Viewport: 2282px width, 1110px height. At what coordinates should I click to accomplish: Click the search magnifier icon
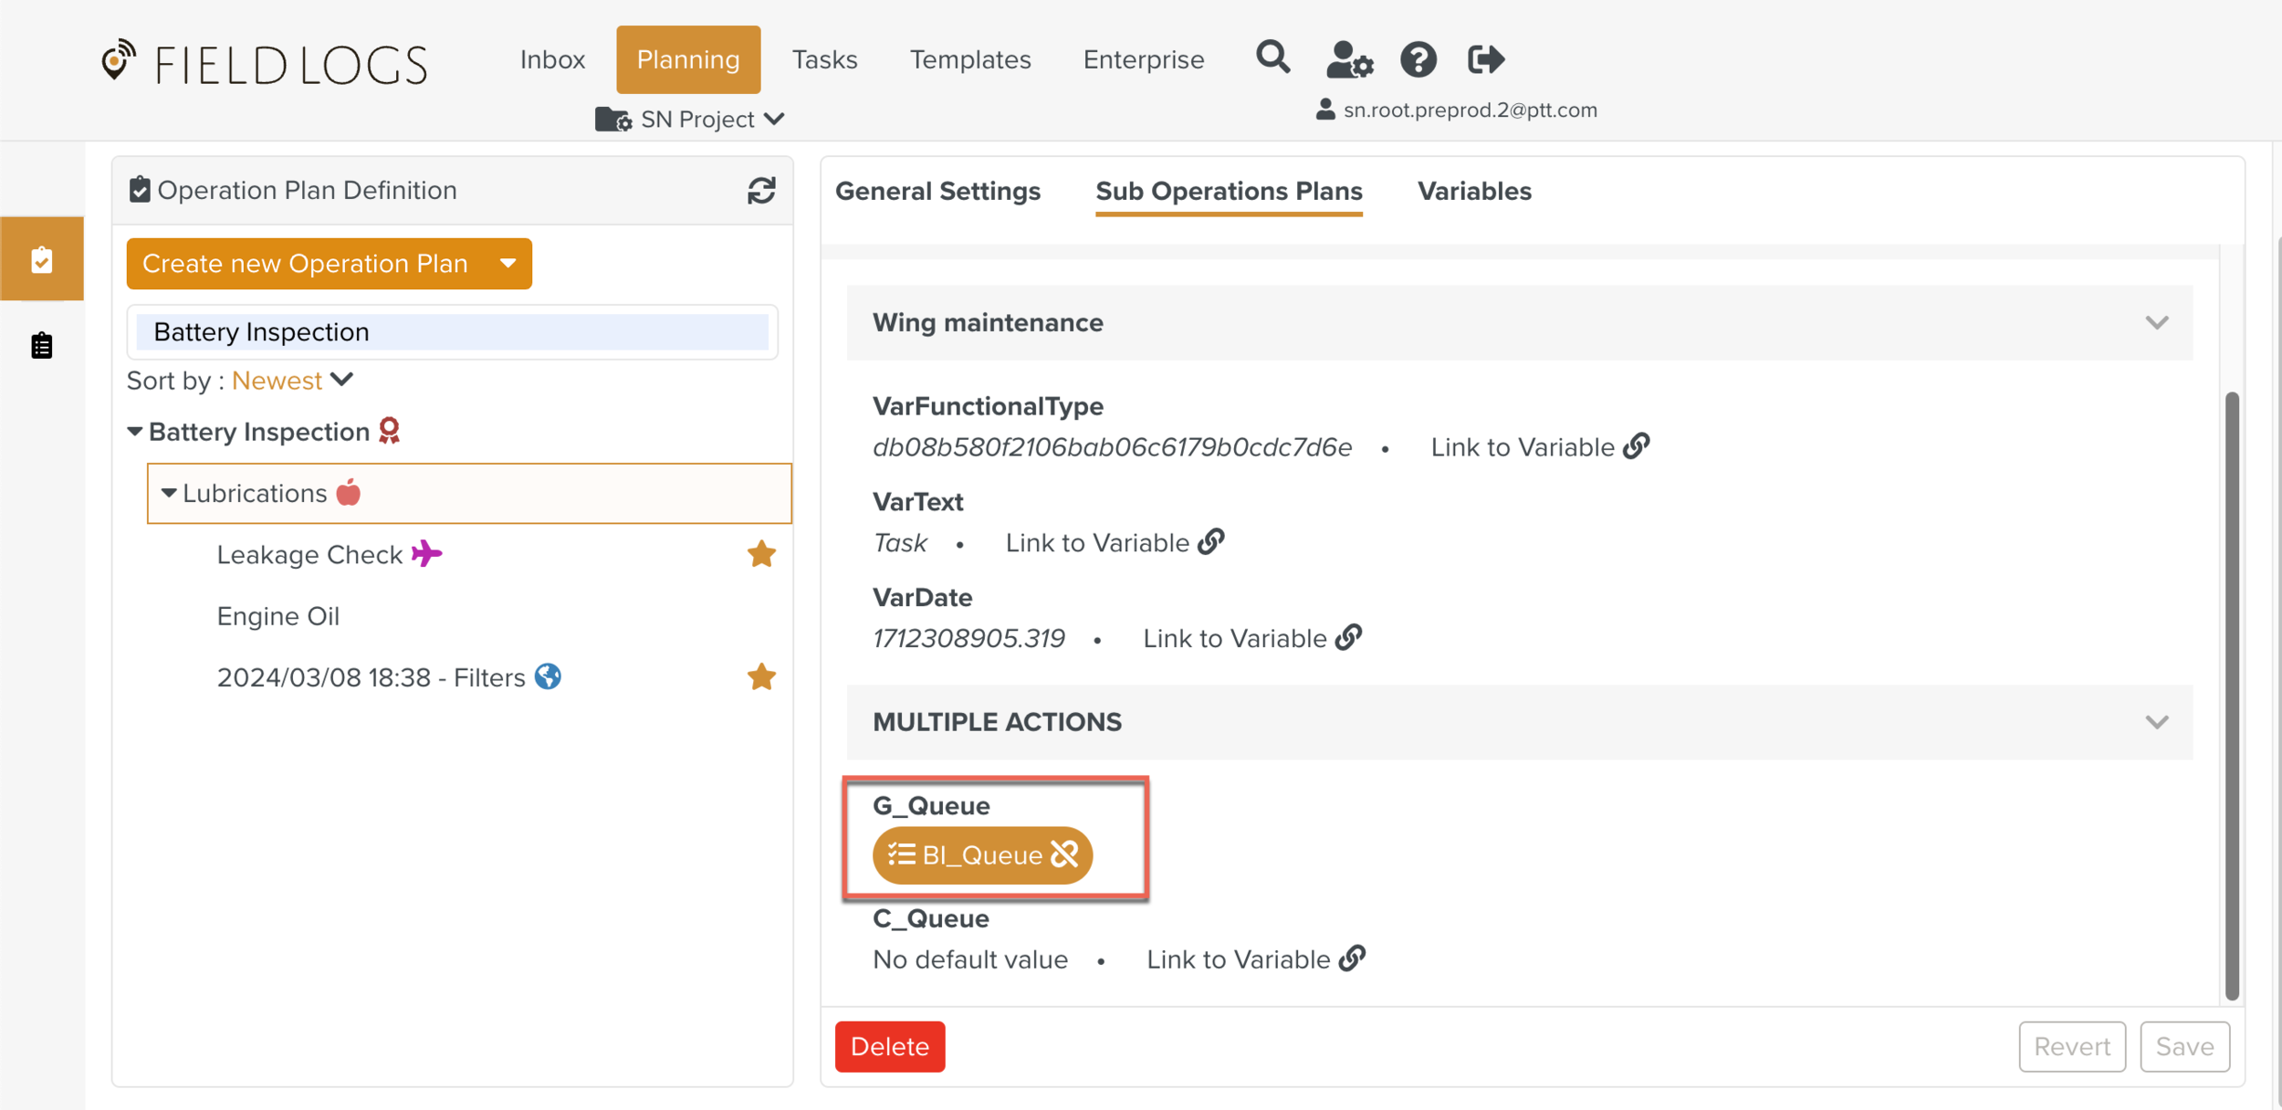[x=1272, y=58]
